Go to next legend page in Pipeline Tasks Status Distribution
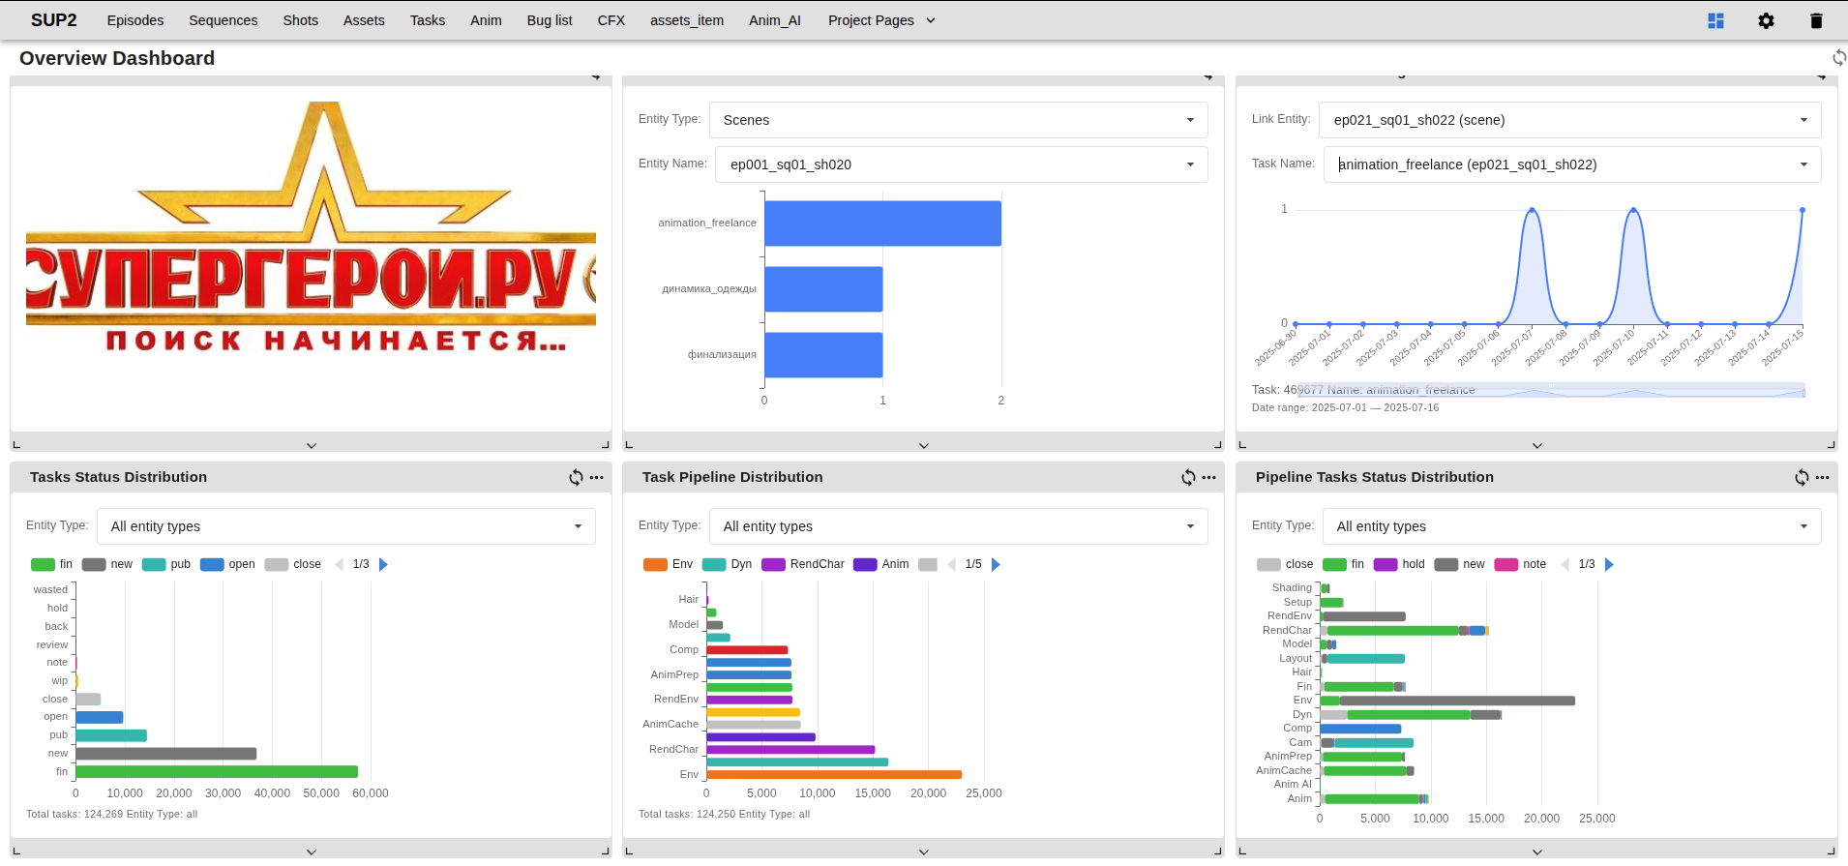This screenshot has height=866, width=1848. pyautogui.click(x=1609, y=564)
